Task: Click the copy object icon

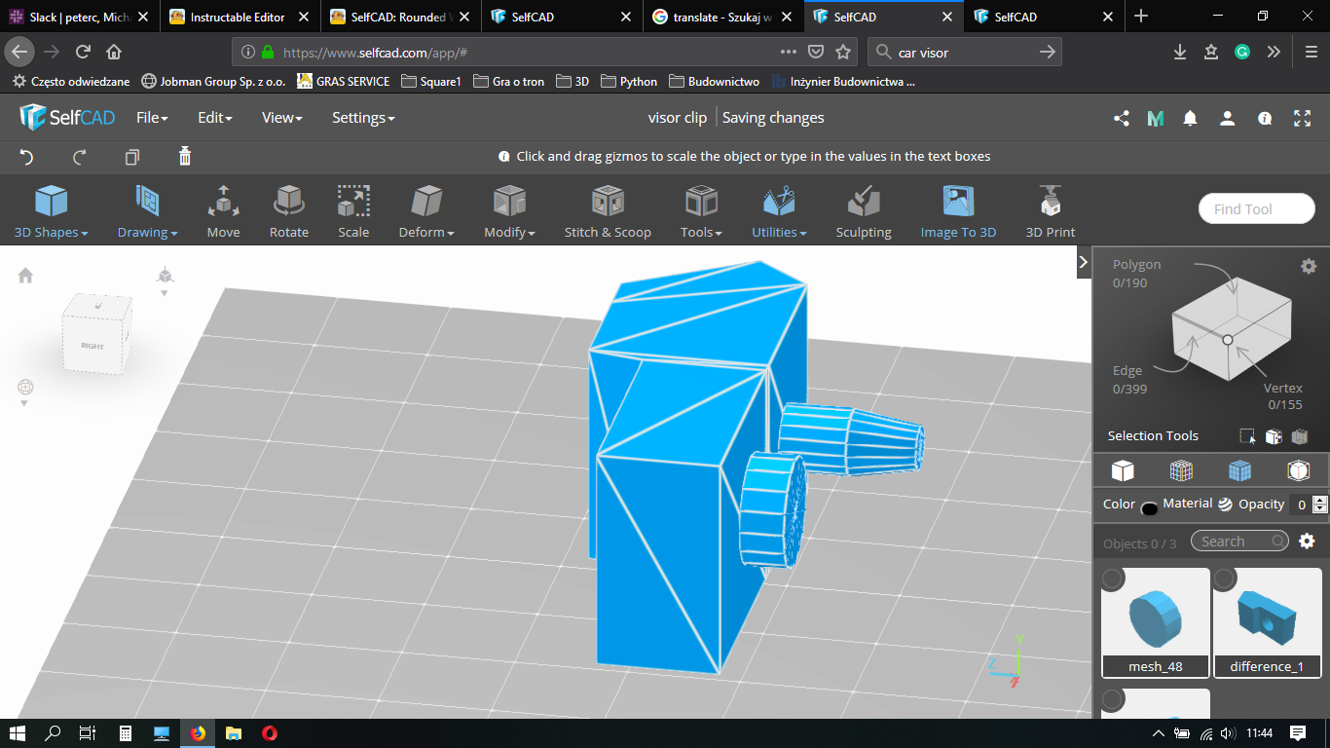Action: pos(132,157)
